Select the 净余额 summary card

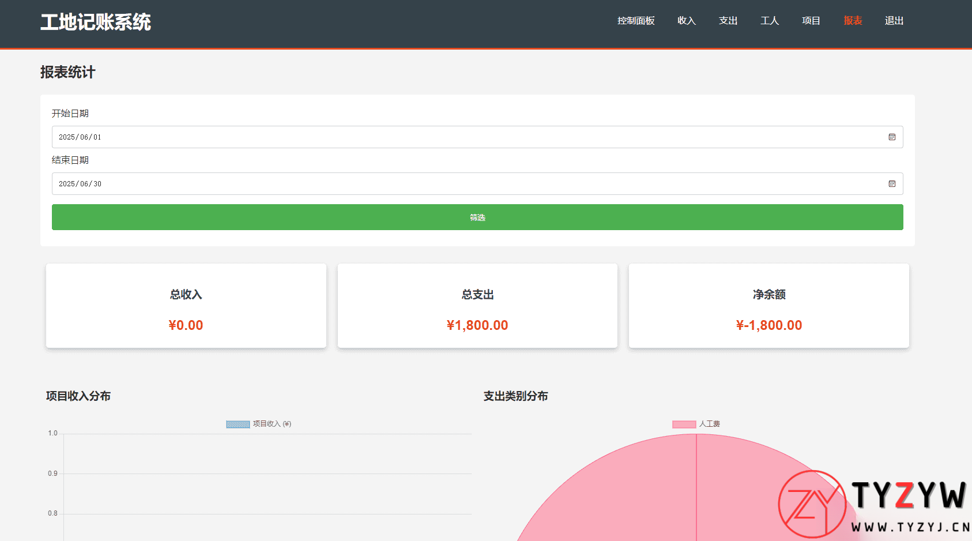[x=768, y=306]
